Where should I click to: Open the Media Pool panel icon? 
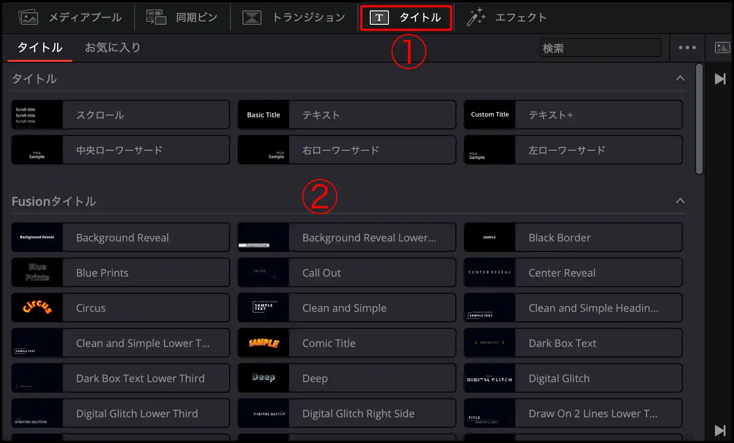coord(28,18)
